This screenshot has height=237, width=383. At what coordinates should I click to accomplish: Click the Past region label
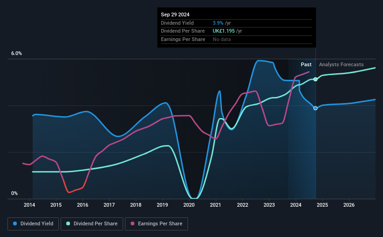(x=306, y=64)
